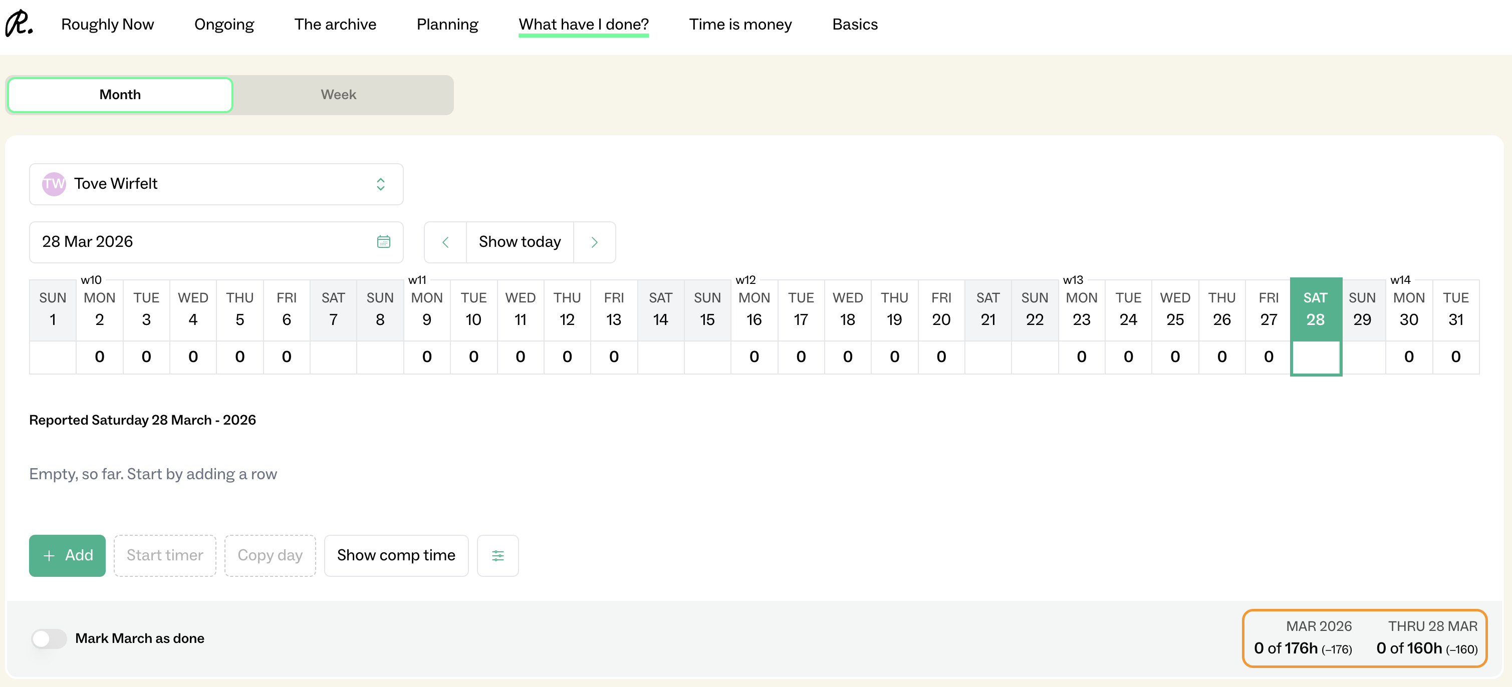Open The archive page
This screenshot has height=687, width=1512.
[x=335, y=24]
